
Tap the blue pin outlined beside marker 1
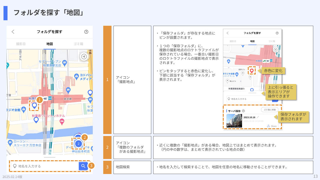[x=34, y=106]
